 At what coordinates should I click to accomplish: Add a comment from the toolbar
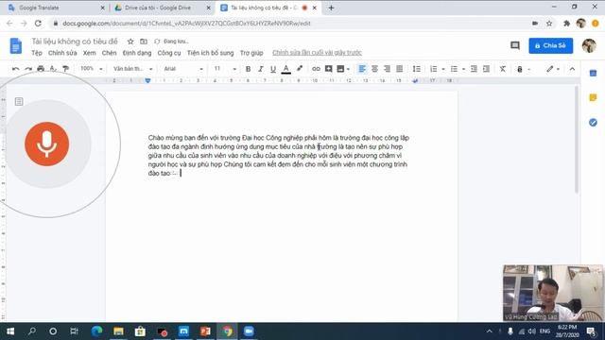(328, 69)
